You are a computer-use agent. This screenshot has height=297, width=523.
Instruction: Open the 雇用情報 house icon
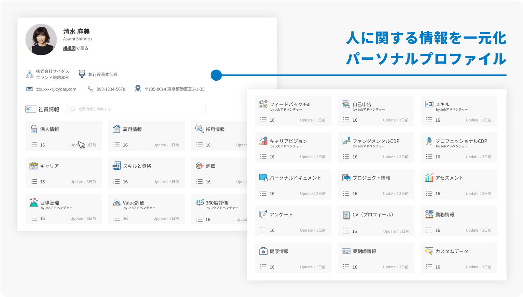[117, 129]
